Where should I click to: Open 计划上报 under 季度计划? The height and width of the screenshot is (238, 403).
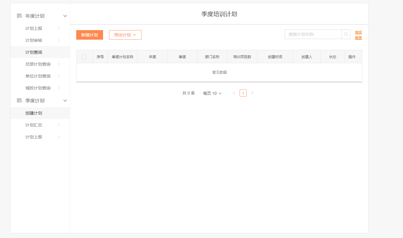point(40,137)
